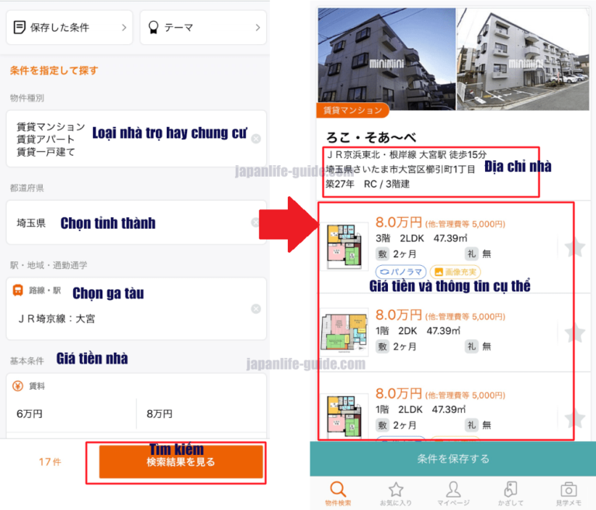Click 敷 deposit badge in 3階 listing
This screenshot has height=510, width=596.
[x=383, y=253]
